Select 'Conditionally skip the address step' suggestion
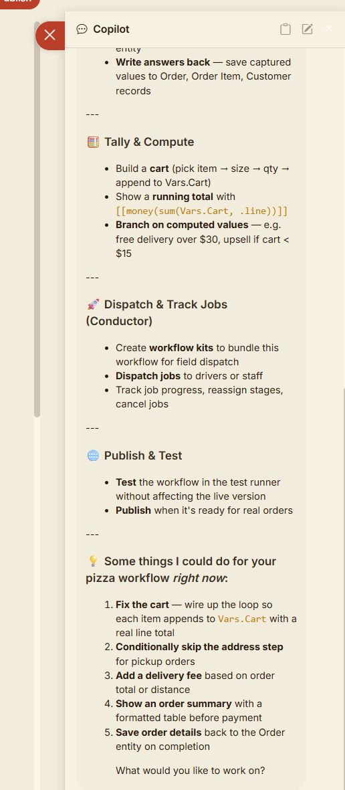The width and height of the screenshot is (345, 790). point(199,646)
